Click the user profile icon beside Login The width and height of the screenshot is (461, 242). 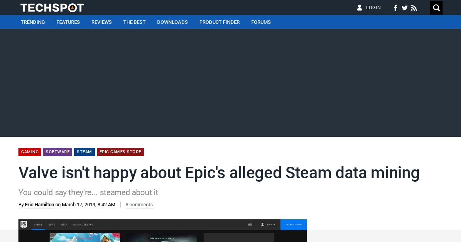(360, 8)
